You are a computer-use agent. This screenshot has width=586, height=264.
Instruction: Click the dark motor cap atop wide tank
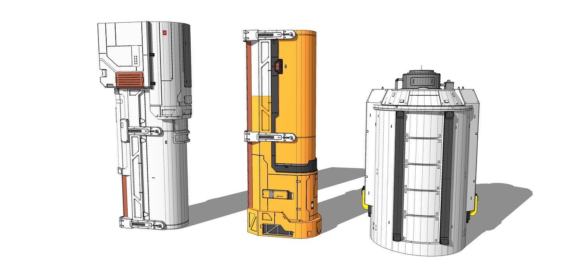422,79
